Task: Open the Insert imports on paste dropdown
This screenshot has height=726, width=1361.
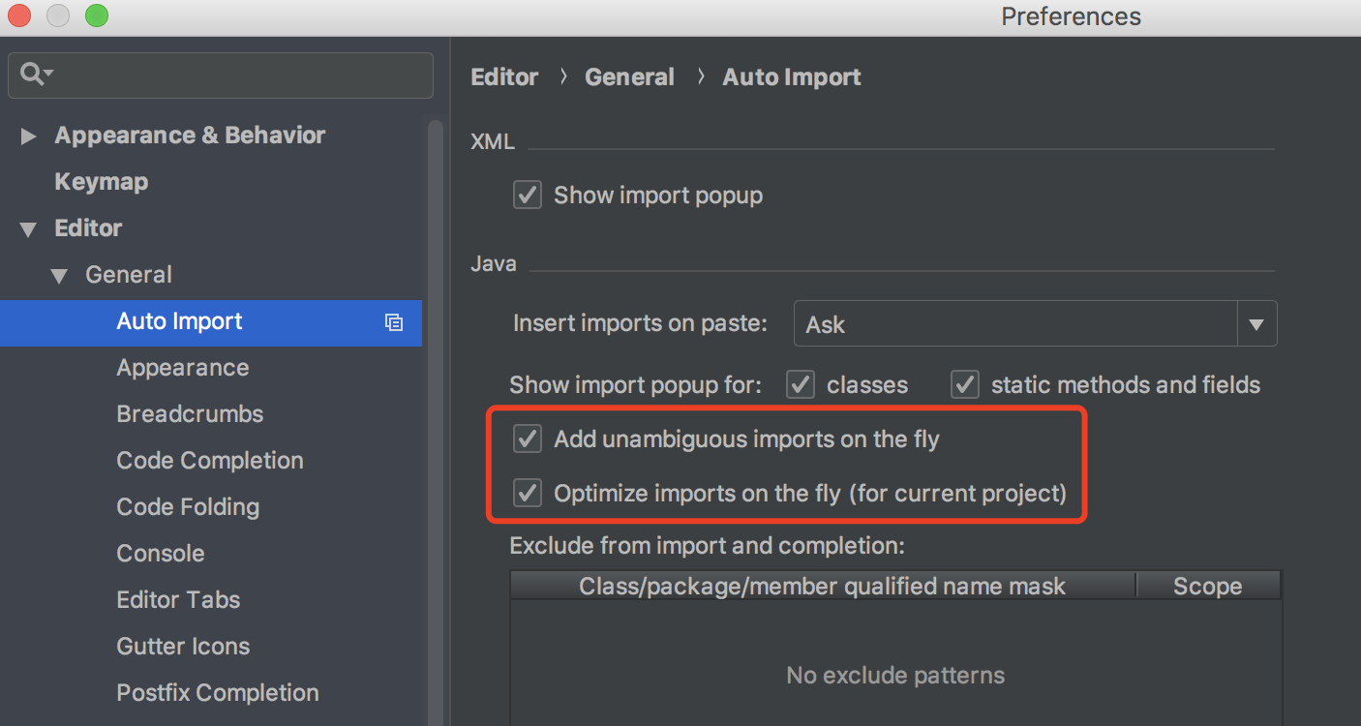Action: [1035, 323]
